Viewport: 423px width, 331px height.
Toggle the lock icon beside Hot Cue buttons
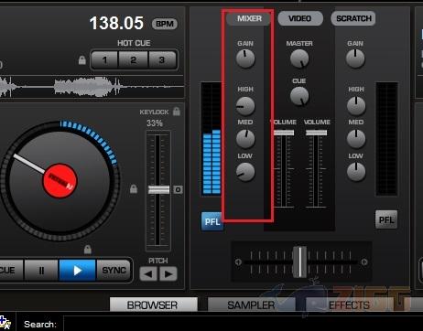81,59
